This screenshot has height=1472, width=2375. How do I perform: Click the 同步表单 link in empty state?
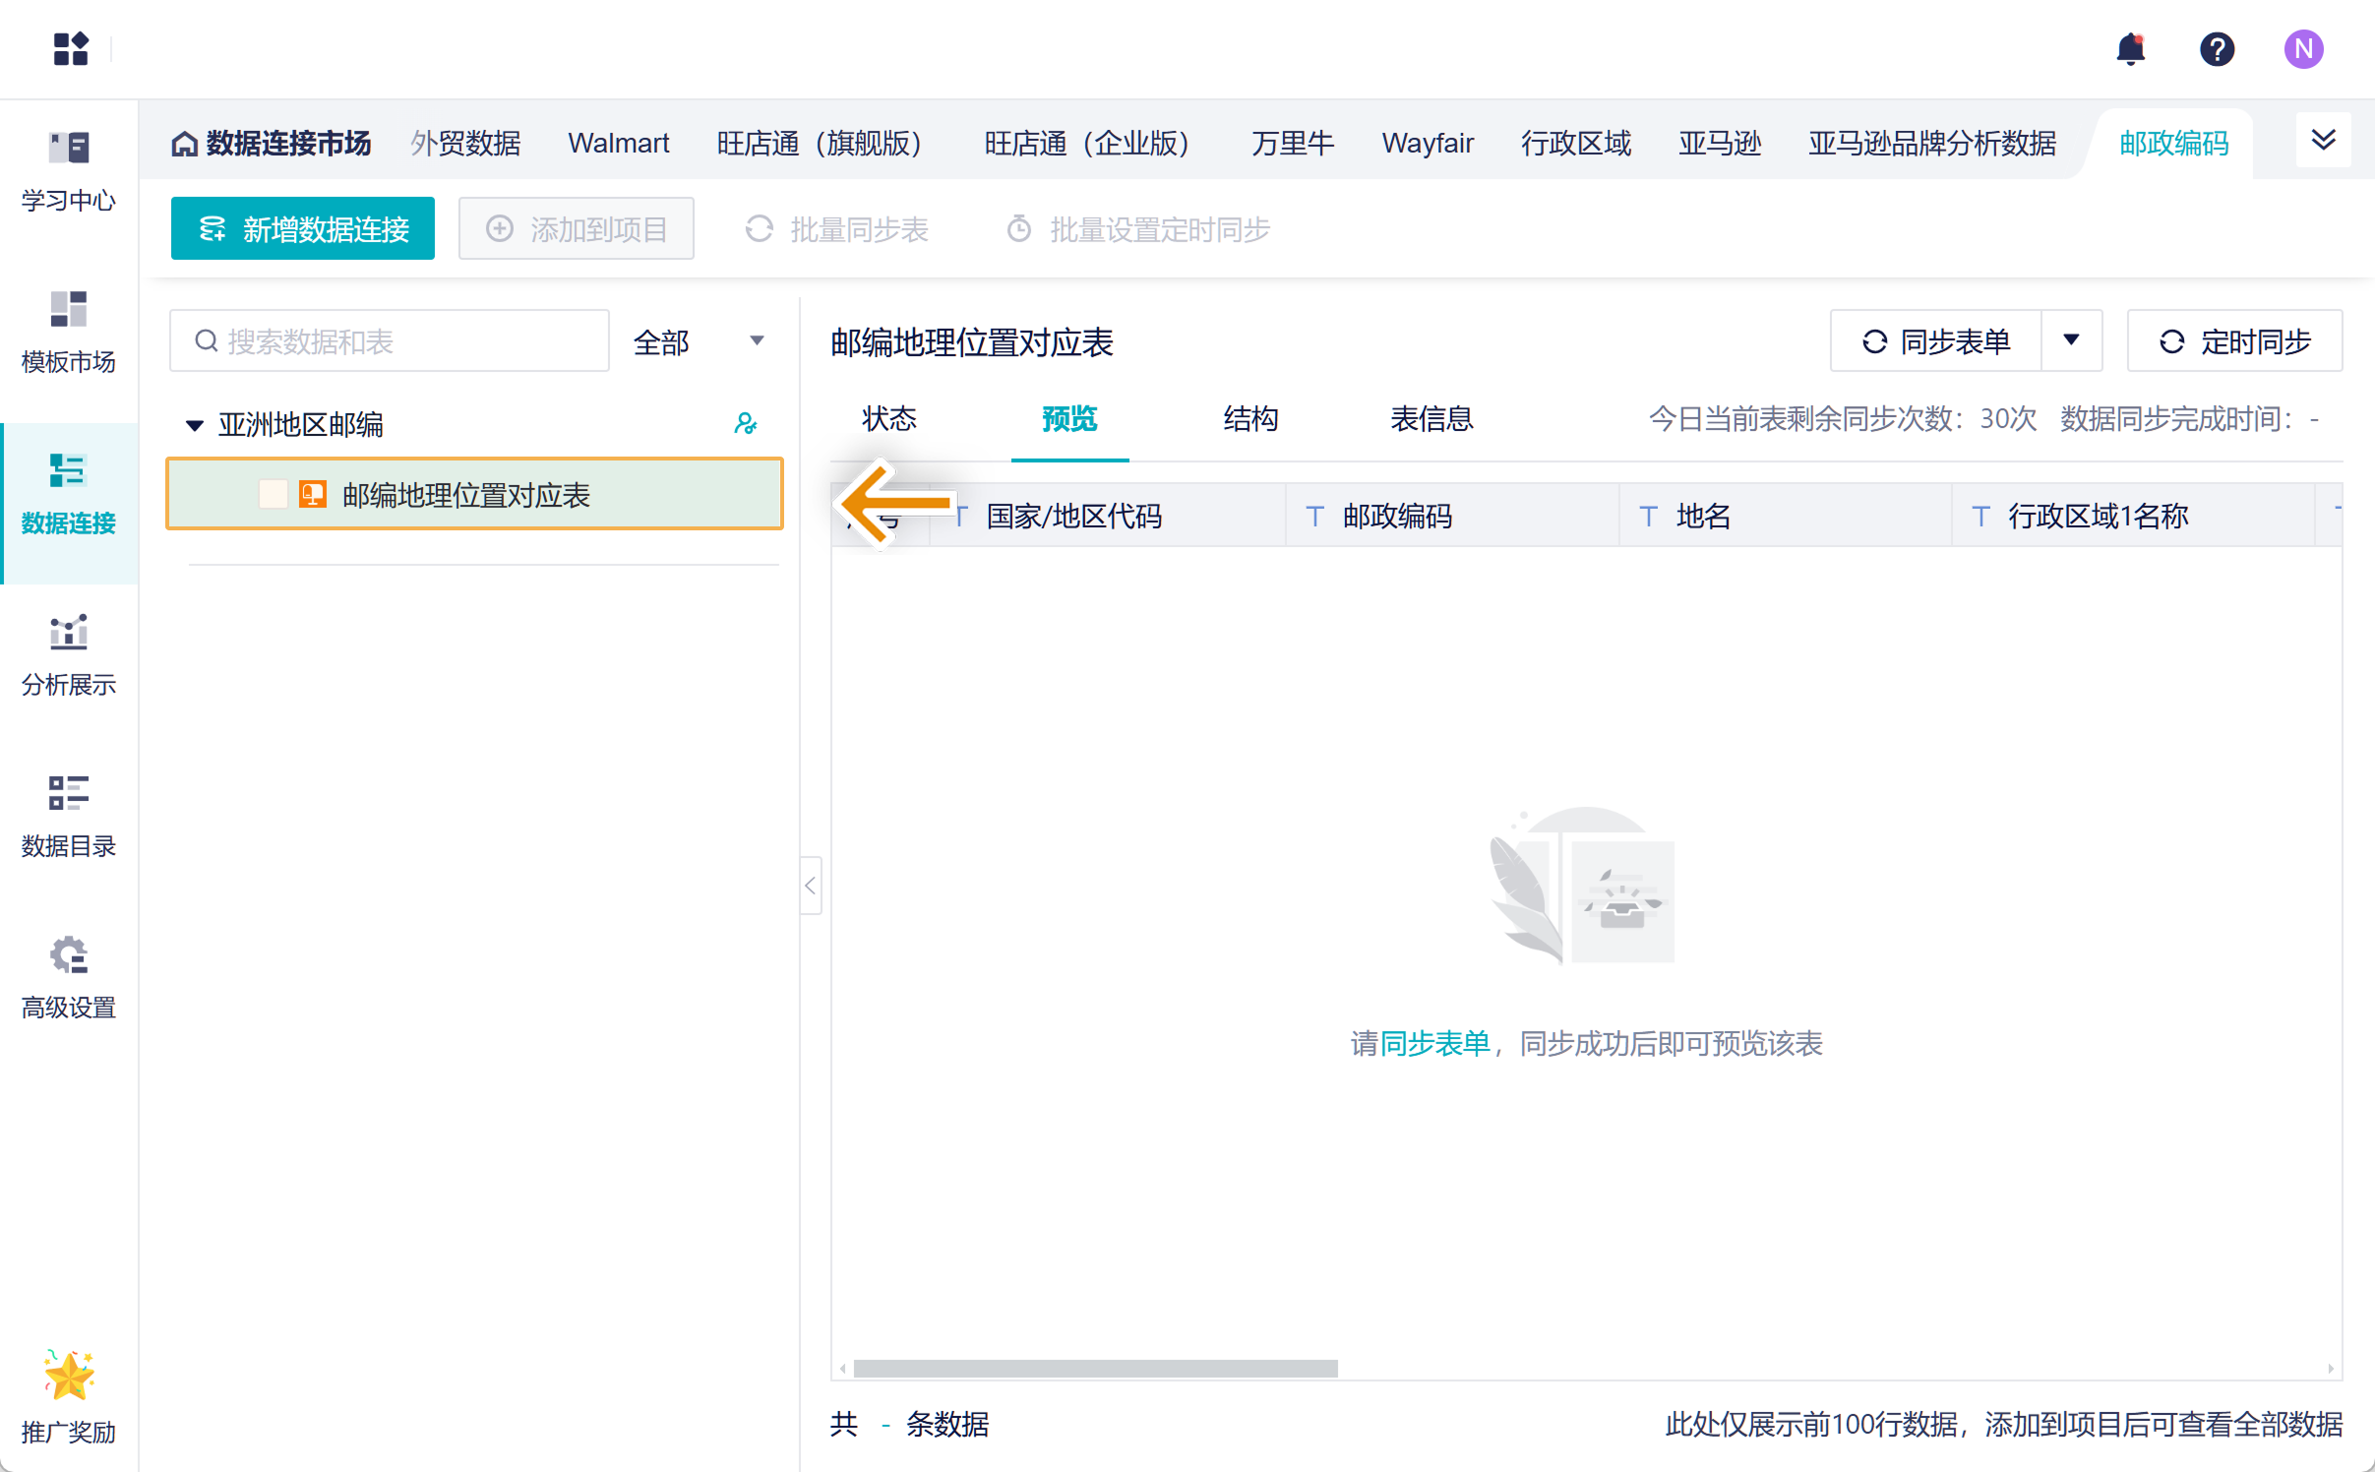coord(1435,1043)
